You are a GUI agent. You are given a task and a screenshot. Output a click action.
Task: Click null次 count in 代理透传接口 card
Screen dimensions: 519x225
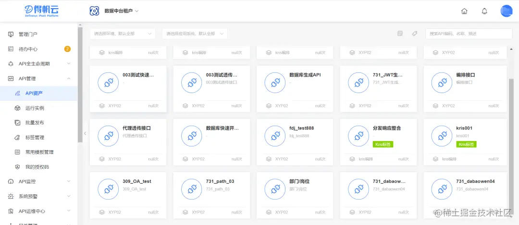(x=153, y=159)
